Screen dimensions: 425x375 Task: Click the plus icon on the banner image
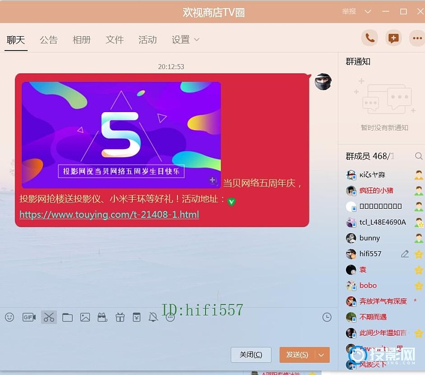point(213,181)
